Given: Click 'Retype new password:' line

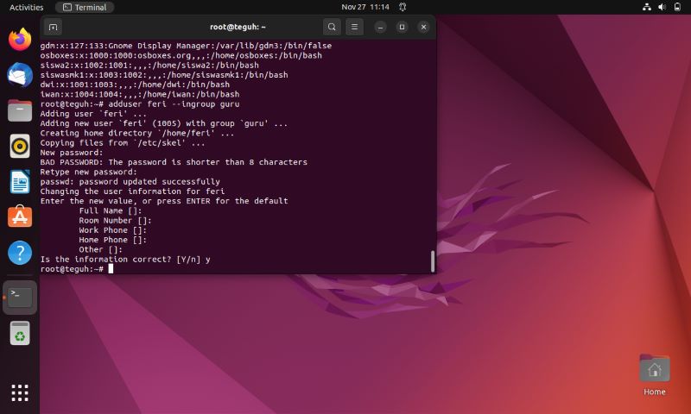Looking at the screenshot, I should click(x=89, y=172).
